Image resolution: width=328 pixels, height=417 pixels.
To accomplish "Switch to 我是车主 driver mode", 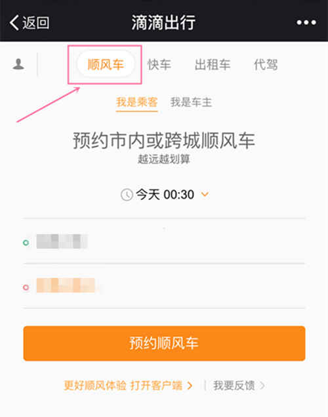I will 191,103.
